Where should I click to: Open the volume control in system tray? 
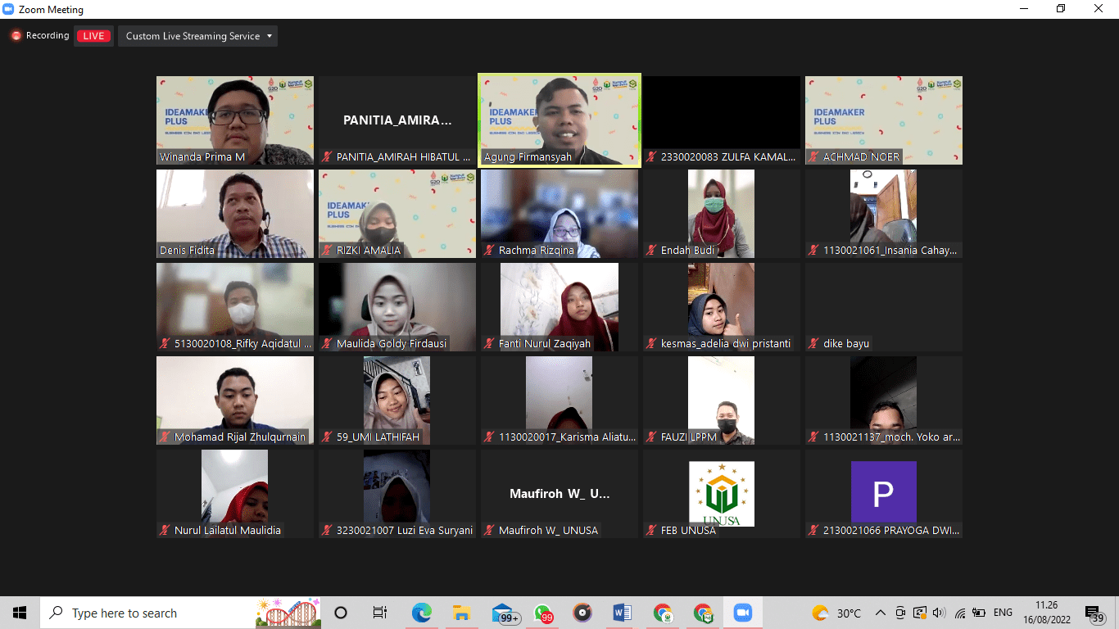939,613
